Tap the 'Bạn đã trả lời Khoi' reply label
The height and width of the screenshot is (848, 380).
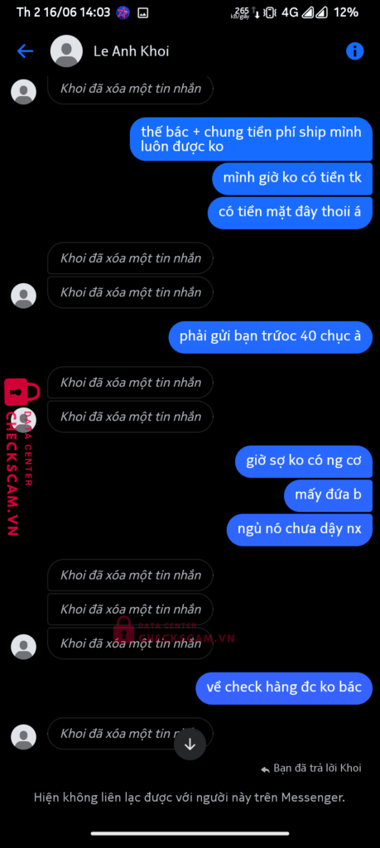pos(311,768)
